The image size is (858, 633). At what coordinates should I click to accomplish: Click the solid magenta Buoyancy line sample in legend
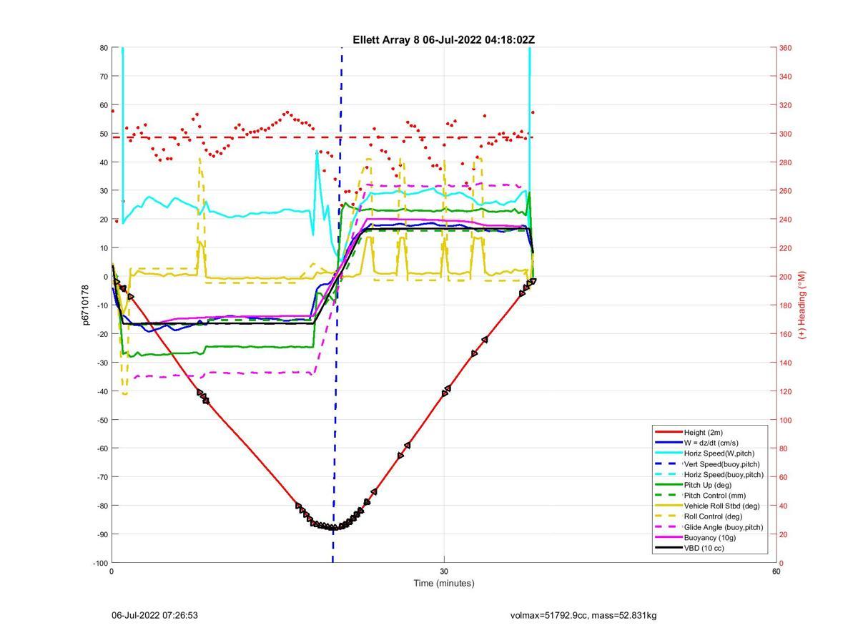point(668,537)
